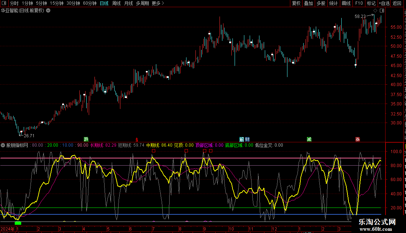Click the green bottom signal bar
The width and height of the screenshot is (406, 233).
click(18, 223)
